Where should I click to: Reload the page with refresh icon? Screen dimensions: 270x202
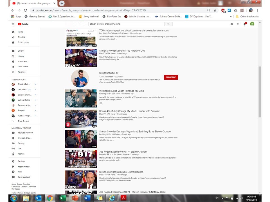click(x=25, y=10)
